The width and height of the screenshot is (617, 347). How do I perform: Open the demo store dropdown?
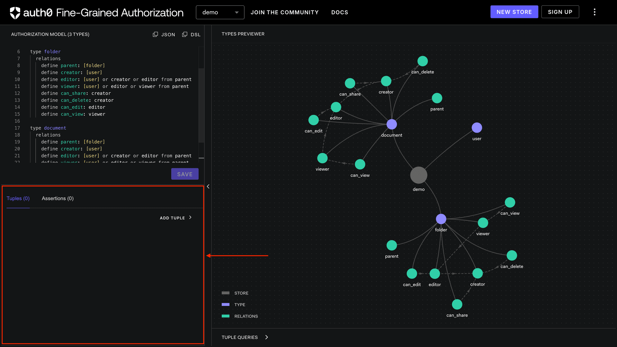click(220, 12)
